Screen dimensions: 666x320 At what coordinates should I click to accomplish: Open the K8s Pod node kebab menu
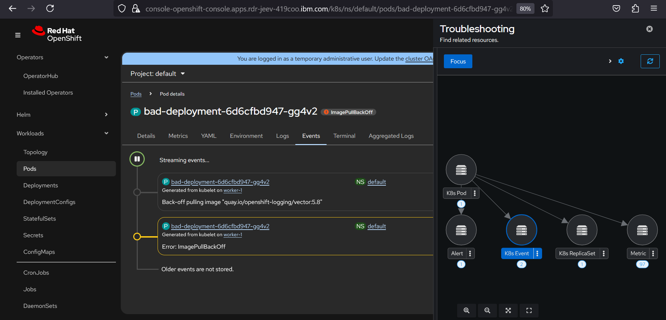pyautogui.click(x=475, y=193)
